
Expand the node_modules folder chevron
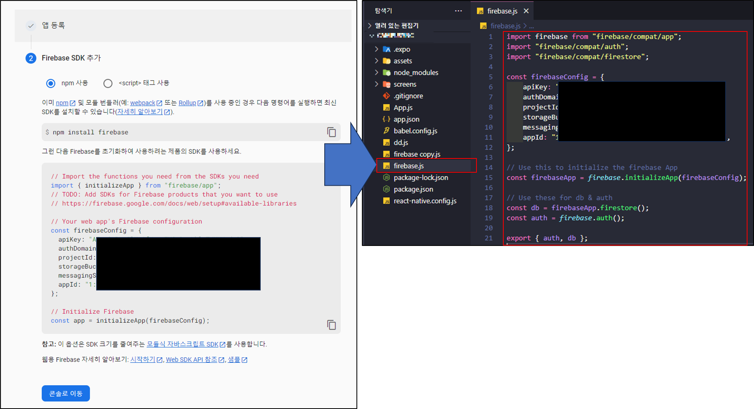[376, 72]
